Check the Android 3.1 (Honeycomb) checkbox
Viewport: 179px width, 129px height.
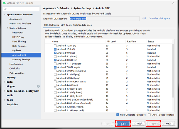pyautogui.click(x=55, y=111)
